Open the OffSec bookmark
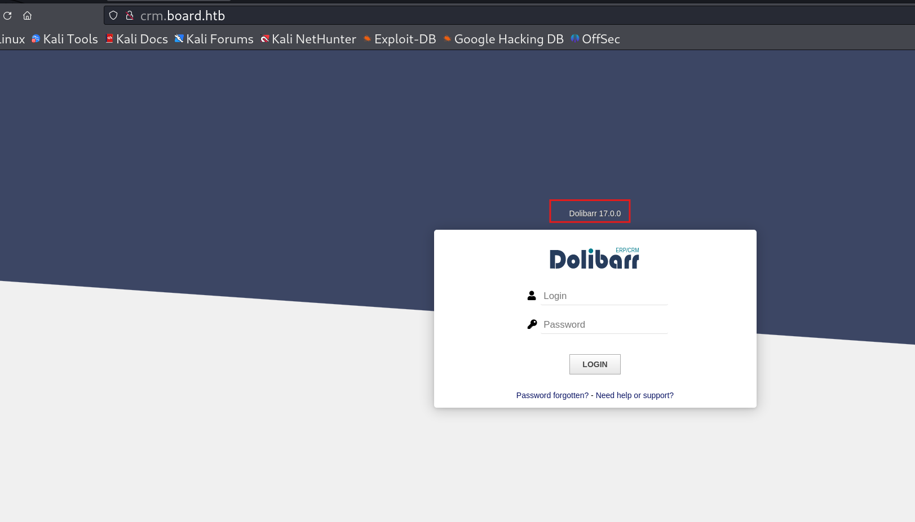915x522 pixels. [x=595, y=39]
